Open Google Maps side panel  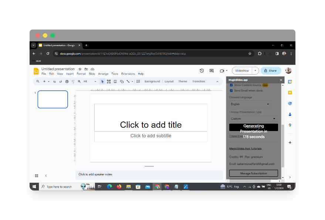[290, 125]
